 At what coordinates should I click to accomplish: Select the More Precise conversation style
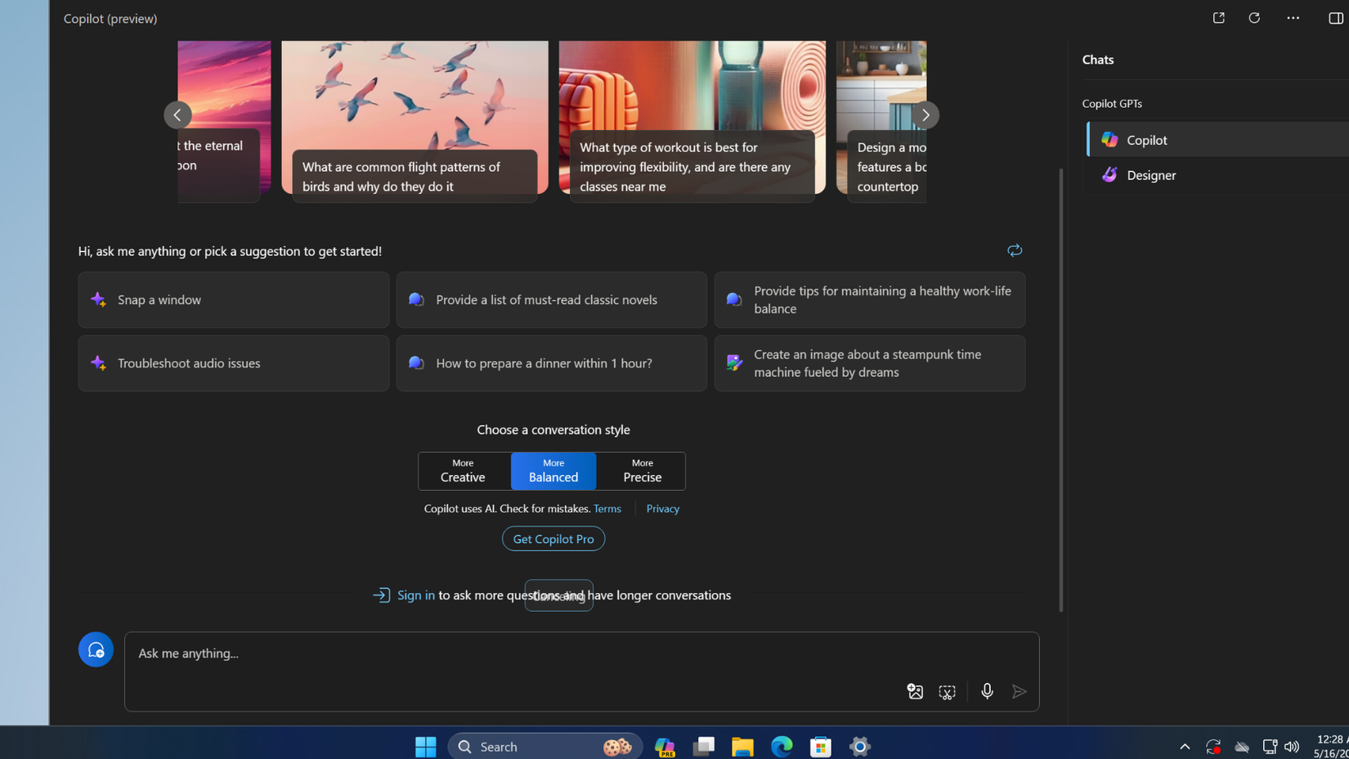[x=641, y=470]
